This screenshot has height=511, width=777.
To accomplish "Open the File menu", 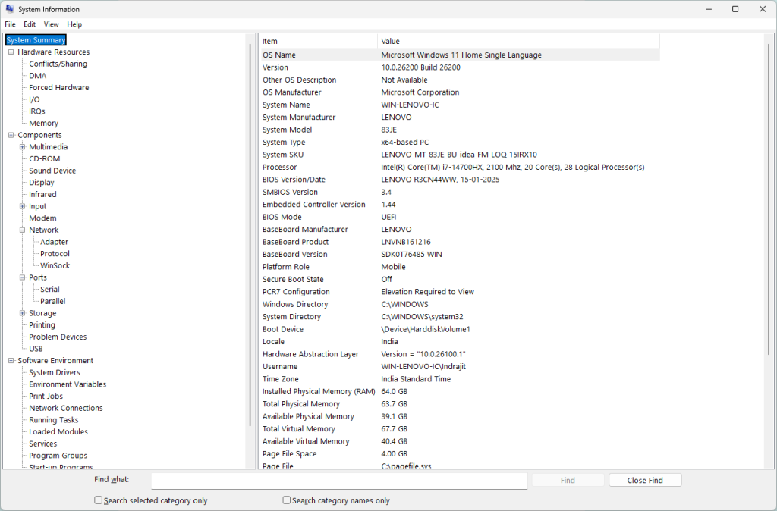I will click(10, 24).
